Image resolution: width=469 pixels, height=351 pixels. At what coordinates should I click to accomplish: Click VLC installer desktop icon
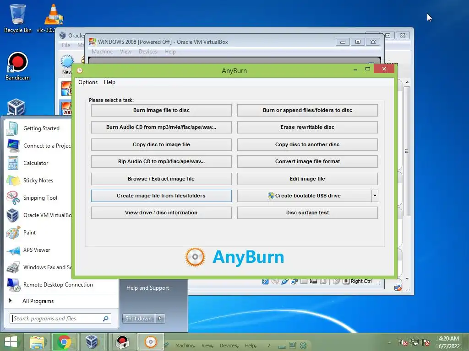pos(54,18)
